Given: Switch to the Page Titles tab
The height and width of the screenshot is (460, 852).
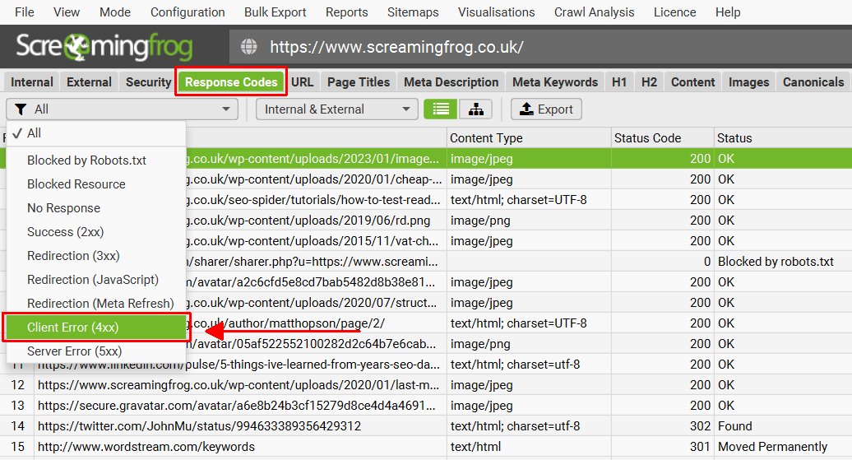Looking at the screenshot, I should click(x=359, y=82).
